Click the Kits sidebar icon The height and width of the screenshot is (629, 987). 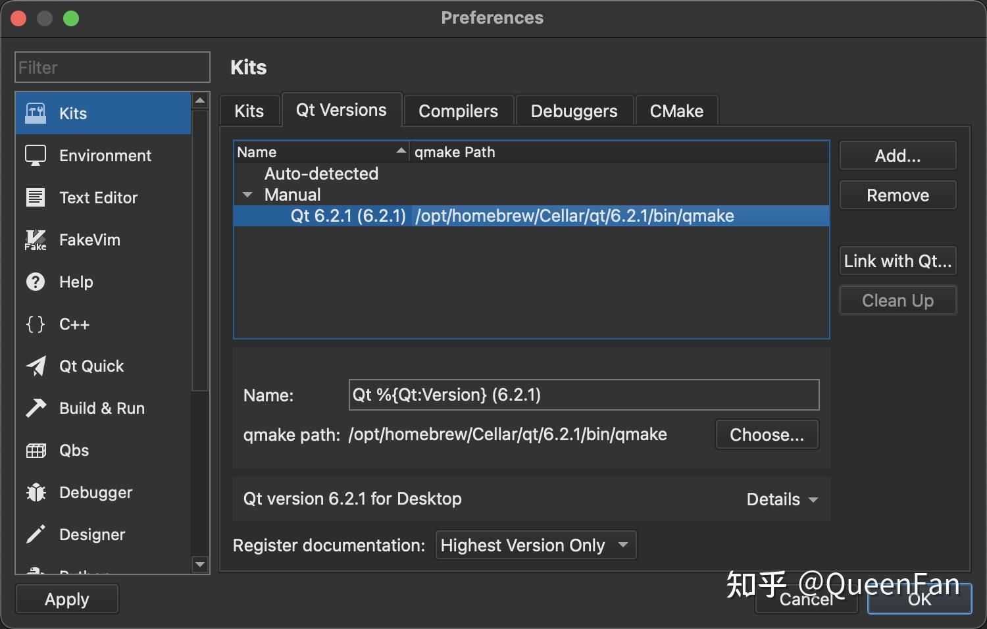pos(36,113)
